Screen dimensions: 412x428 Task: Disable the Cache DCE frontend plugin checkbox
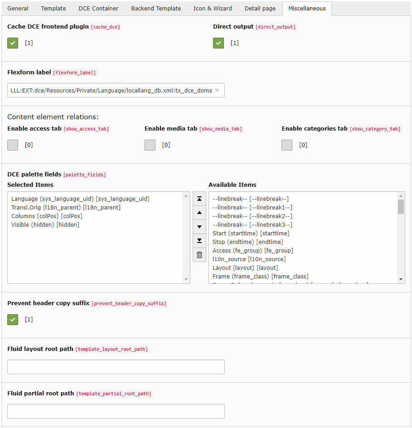point(12,43)
